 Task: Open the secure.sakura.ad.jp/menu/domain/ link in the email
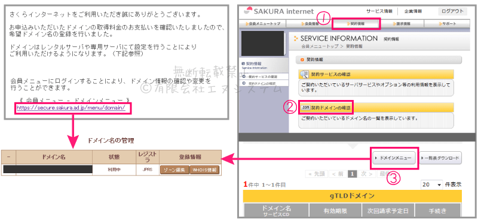71,108
